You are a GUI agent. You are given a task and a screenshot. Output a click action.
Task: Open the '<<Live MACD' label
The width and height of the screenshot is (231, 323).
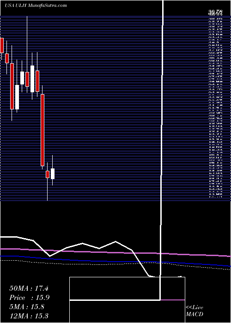coord(195,311)
